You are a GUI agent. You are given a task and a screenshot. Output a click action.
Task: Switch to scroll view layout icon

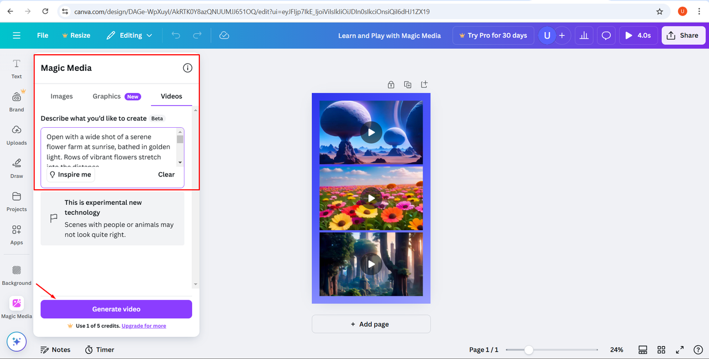tap(643, 350)
